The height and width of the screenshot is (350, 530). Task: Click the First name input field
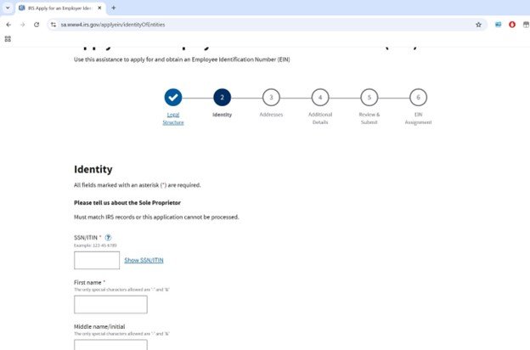110,304
